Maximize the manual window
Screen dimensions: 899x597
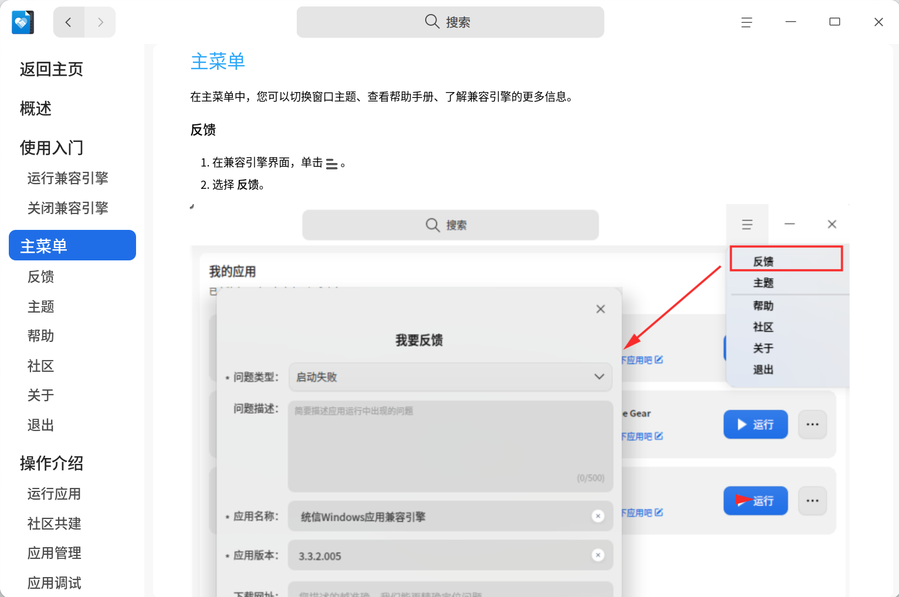pyautogui.click(x=834, y=22)
